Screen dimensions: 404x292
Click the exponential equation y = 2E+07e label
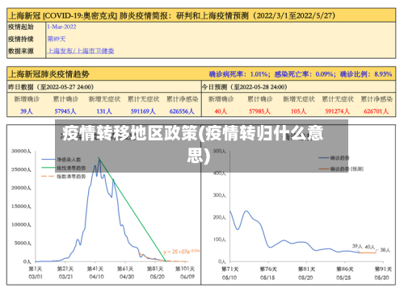point(181,252)
